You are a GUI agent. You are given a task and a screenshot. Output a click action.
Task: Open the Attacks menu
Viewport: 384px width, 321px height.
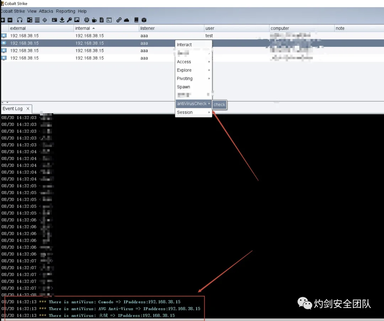click(46, 11)
